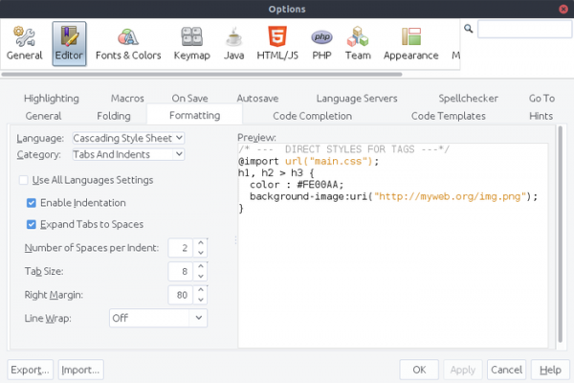Open the Team options category
Viewport: 574px width, 383px height.
pos(358,44)
